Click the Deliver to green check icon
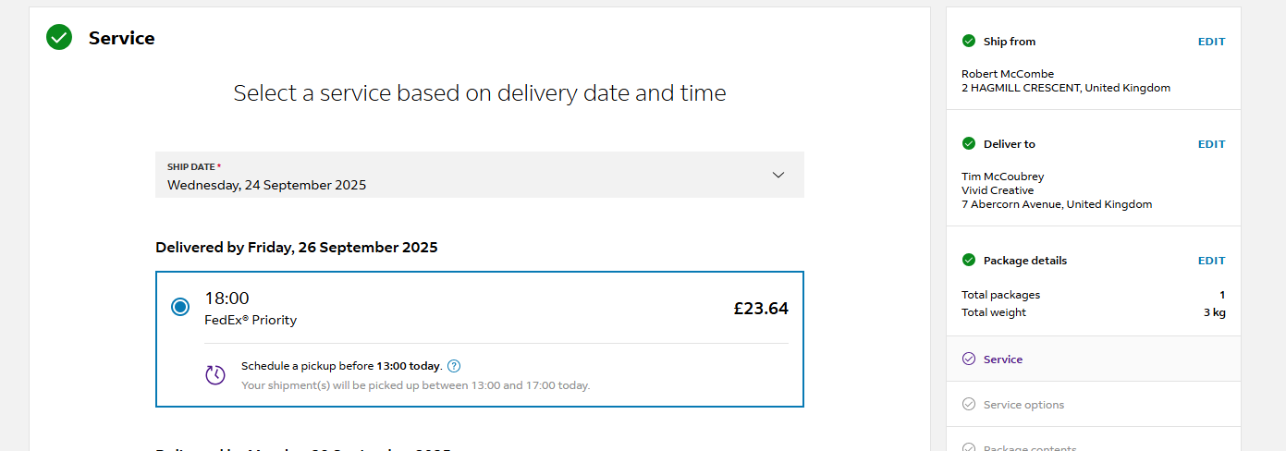The height and width of the screenshot is (451, 1286). 969,143
